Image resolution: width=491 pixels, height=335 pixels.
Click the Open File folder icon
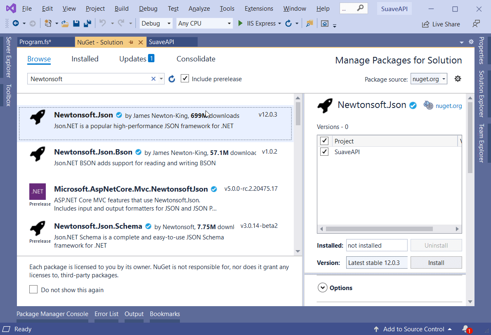pyautogui.click(x=65, y=23)
